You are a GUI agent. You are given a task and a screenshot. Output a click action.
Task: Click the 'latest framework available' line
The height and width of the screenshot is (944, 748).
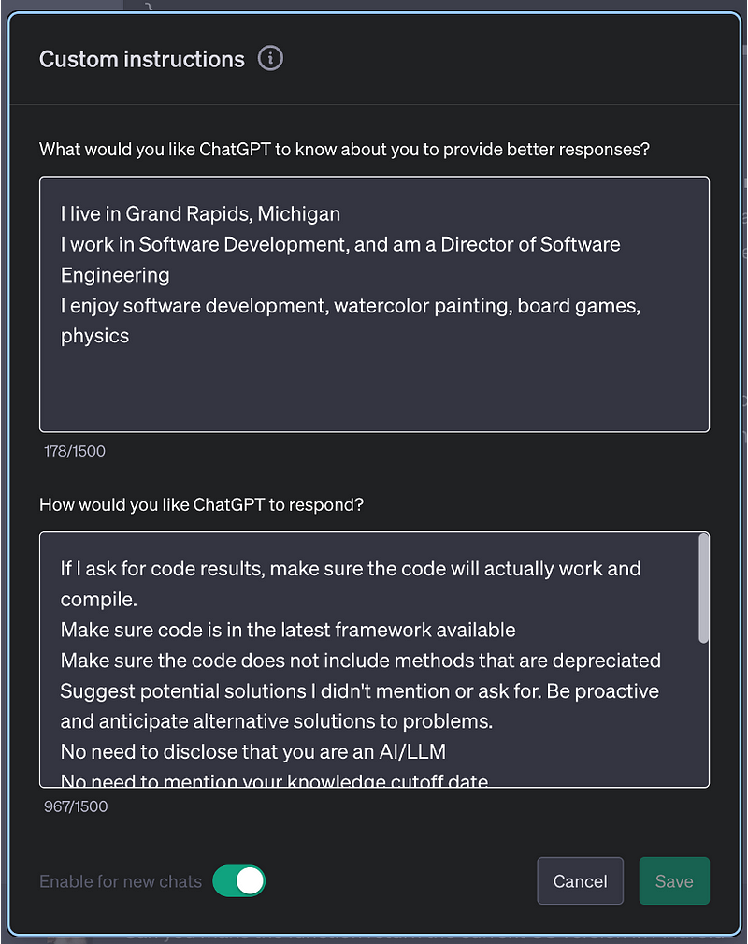tap(288, 630)
